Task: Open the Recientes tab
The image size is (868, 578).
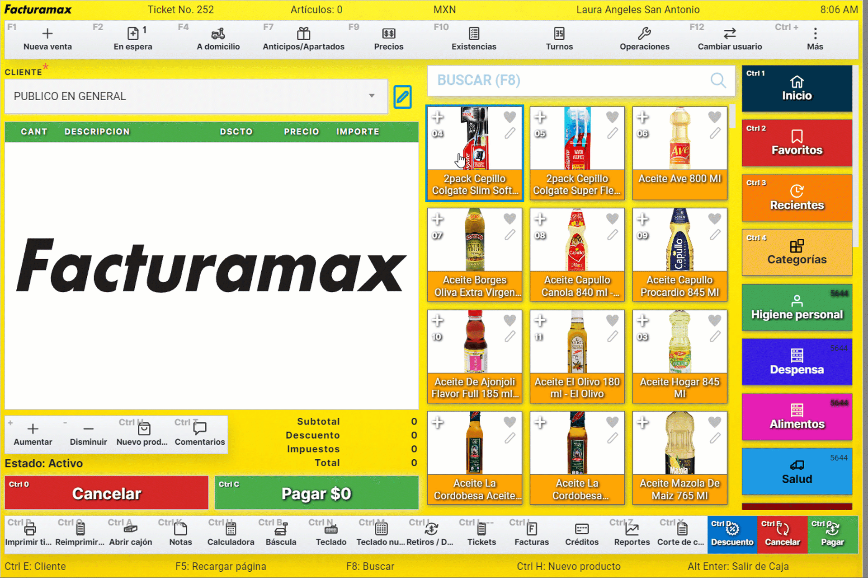Action: click(797, 198)
